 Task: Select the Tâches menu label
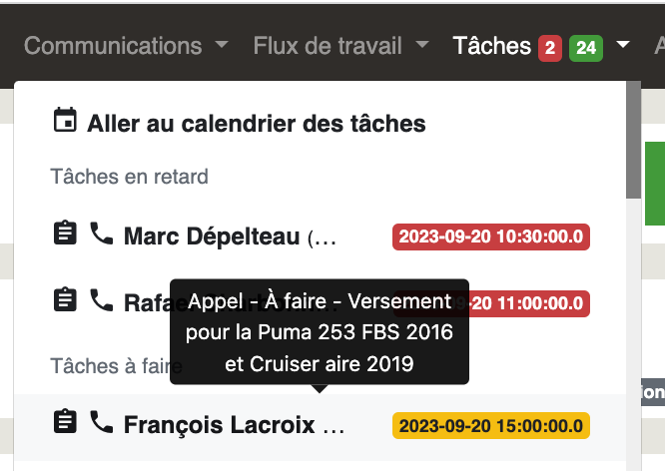tap(491, 46)
